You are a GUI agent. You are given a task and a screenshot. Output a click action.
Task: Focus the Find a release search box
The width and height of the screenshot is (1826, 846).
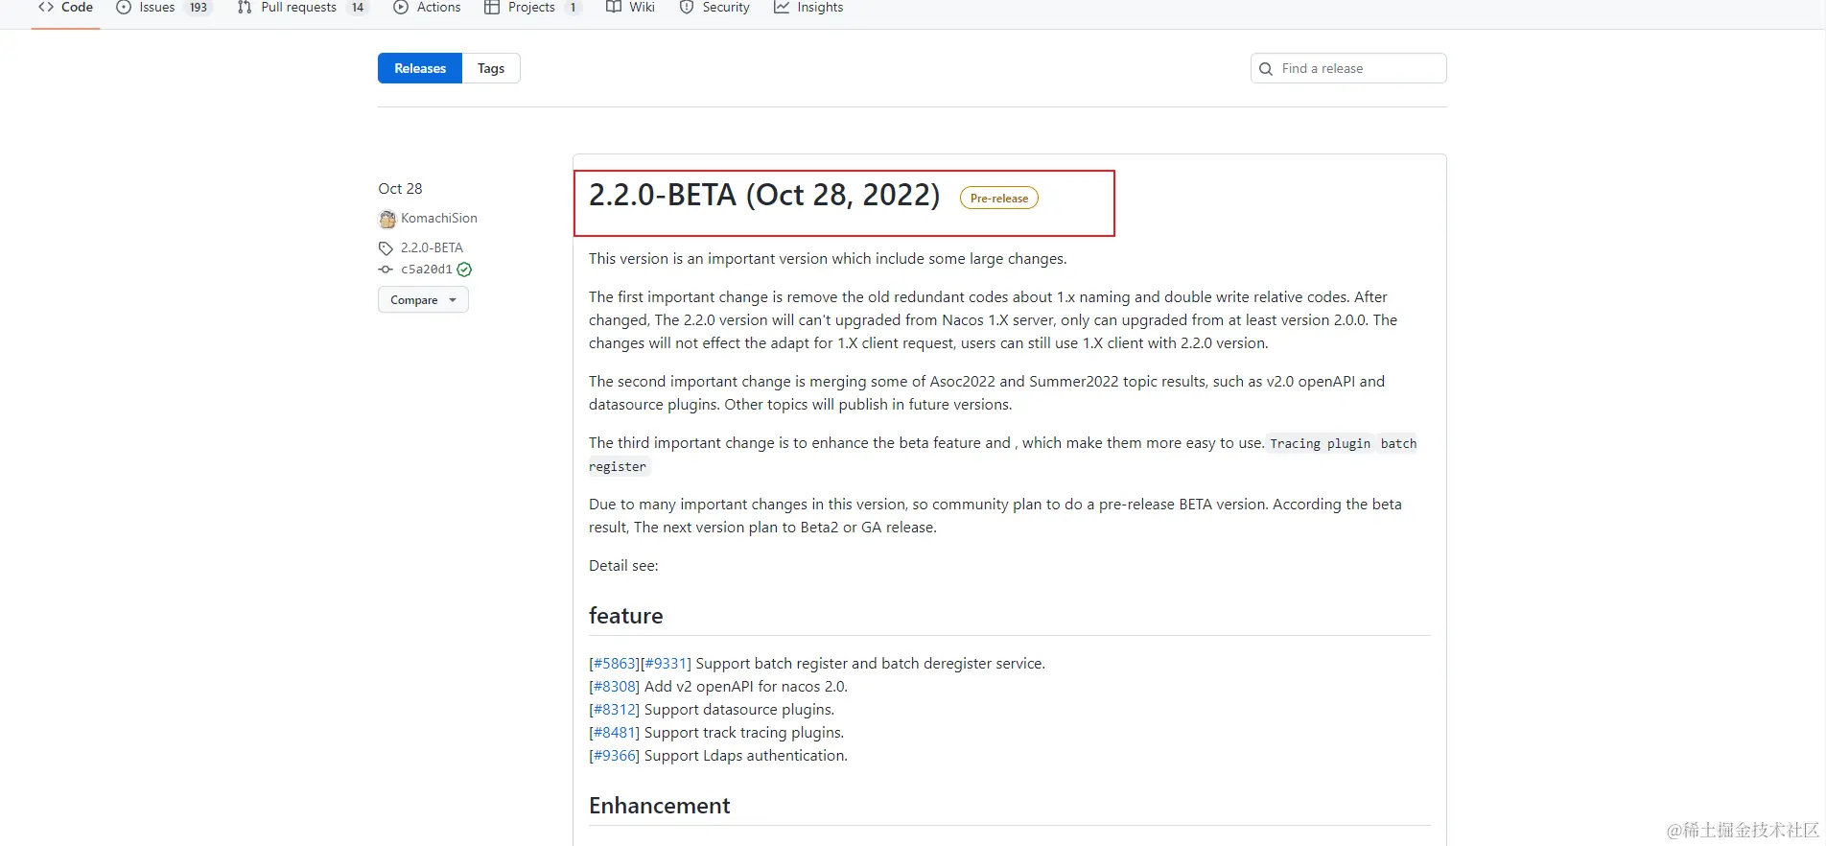(x=1348, y=68)
